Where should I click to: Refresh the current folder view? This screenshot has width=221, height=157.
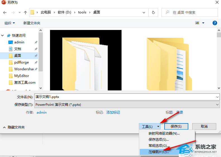tap(153, 13)
